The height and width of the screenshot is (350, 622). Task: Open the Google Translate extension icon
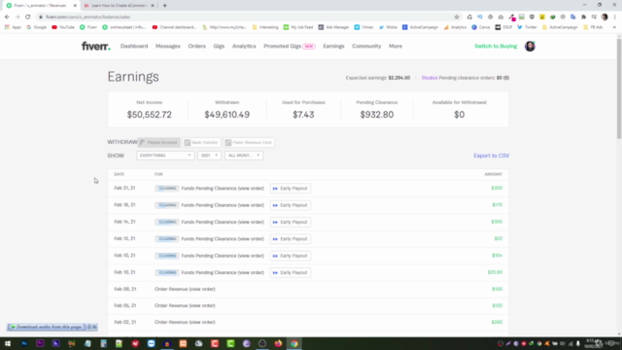573,17
